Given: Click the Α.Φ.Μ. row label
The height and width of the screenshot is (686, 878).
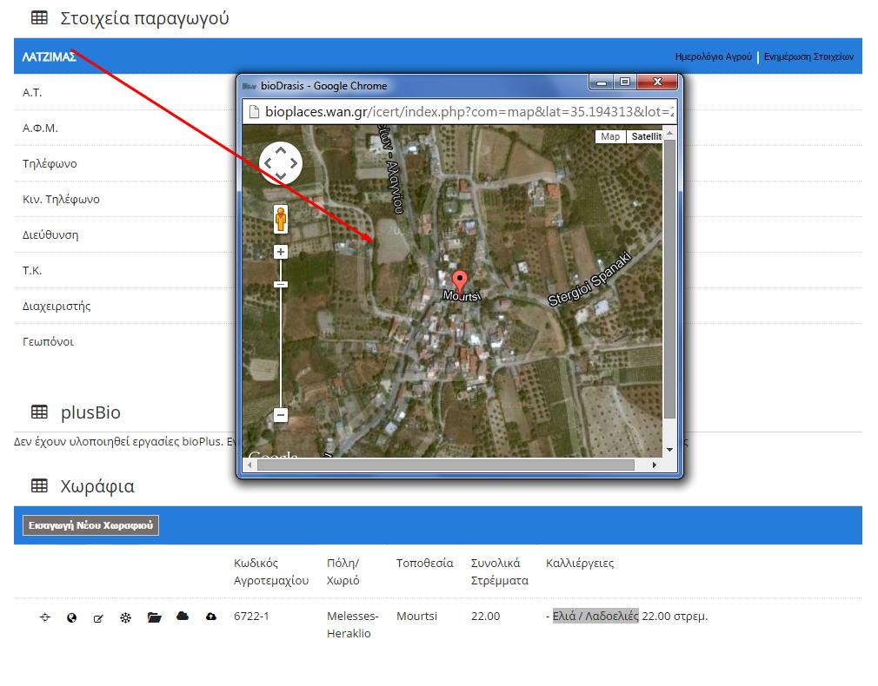Looking at the screenshot, I should point(40,129).
